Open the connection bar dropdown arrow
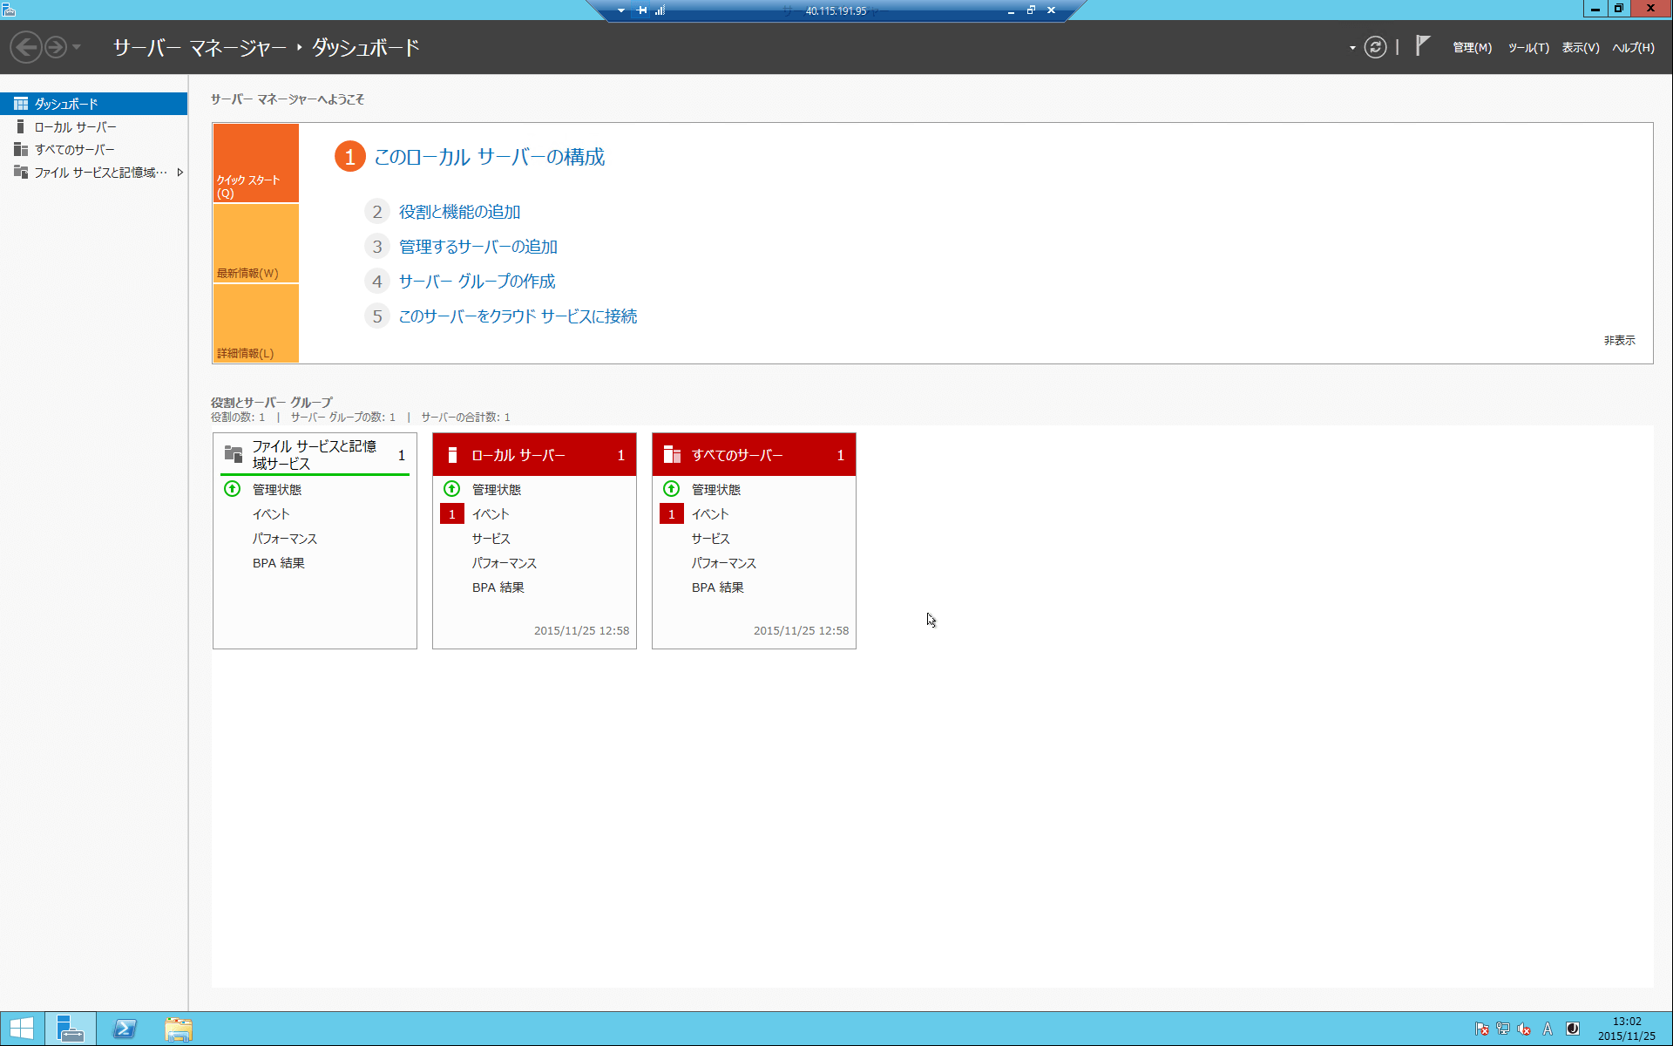1673x1046 pixels. point(621,10)
